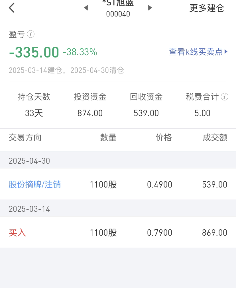Tap stock name *ST旭蓝 title

(x=118, y=3)
